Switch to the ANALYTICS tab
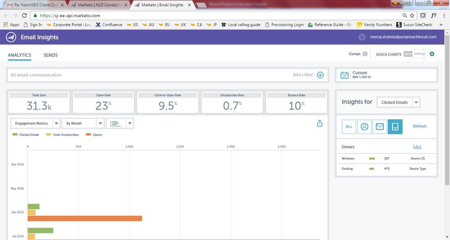Screen dimensions: 450x240 click(x=19, y=55)
